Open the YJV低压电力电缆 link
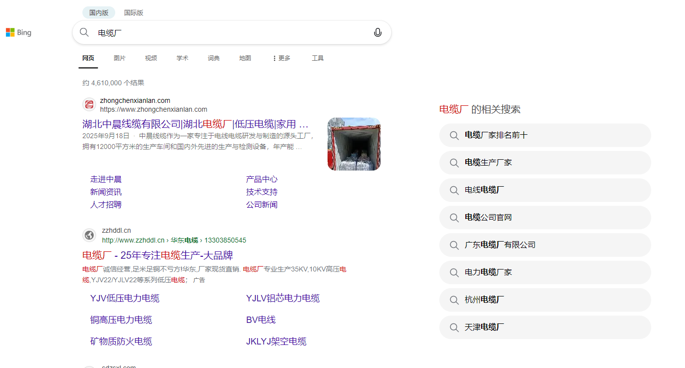 coord(125,298)
